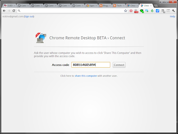Click the red circular extension icon
178x134 pixels.
[131, 11]
